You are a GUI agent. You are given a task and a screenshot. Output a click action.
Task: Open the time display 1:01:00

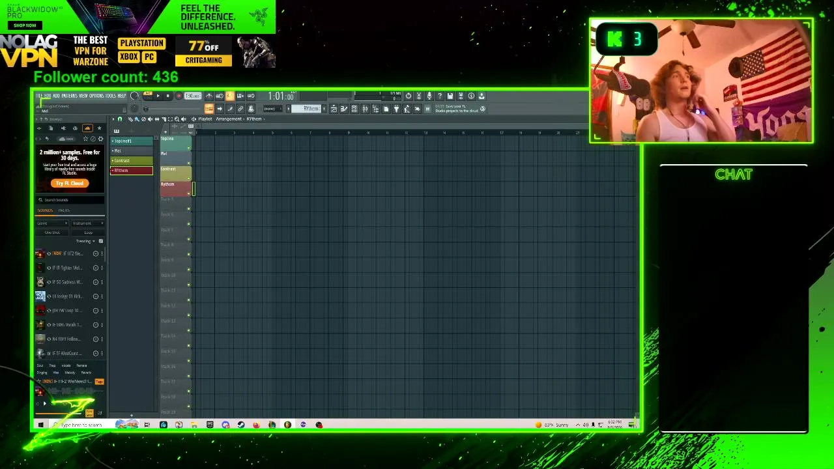coord(281,96)
